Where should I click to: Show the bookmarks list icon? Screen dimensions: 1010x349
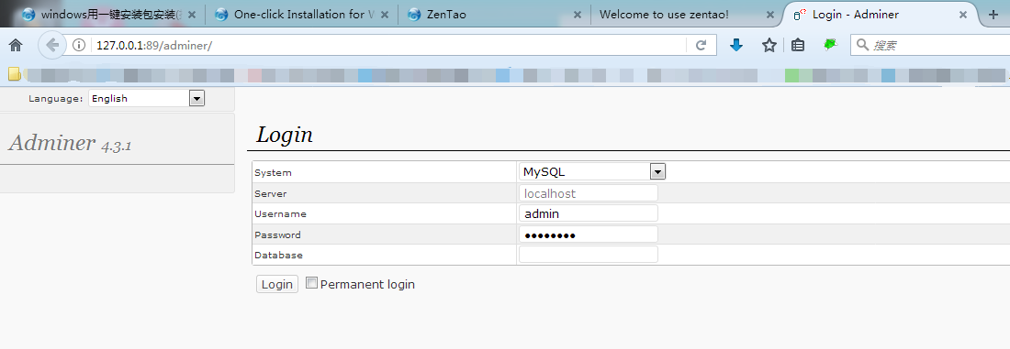point(798,45)
